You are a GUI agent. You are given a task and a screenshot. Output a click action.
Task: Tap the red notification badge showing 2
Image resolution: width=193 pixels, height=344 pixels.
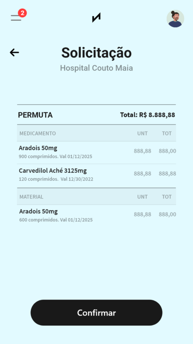pyautogui.click(x=22, y=13)
